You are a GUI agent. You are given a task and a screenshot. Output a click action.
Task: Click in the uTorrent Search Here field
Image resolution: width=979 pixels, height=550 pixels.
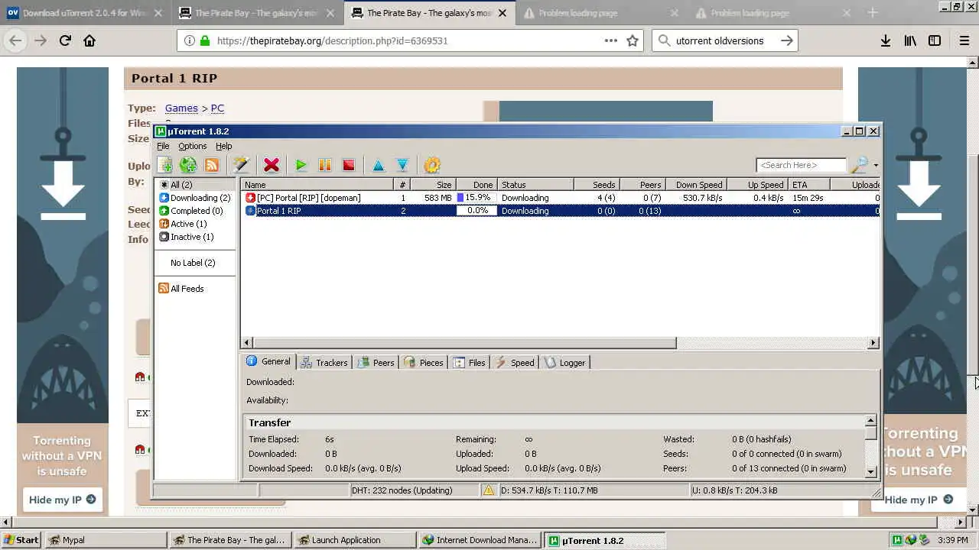(802, 165)
